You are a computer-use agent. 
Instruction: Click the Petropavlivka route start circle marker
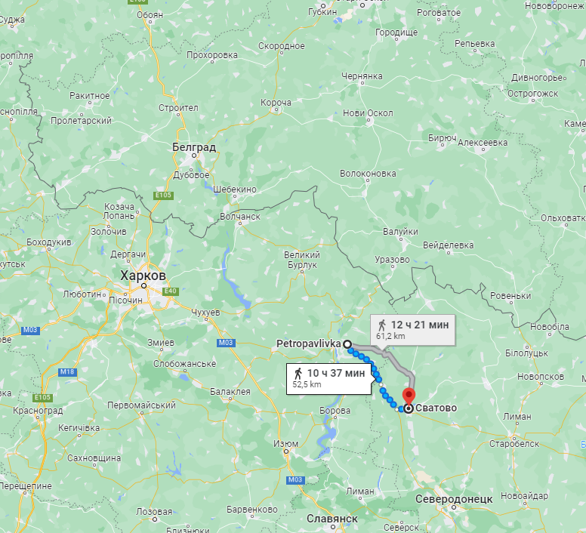pos(347,344)
